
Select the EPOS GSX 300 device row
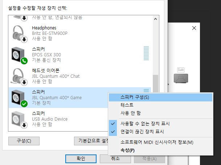[x=80, y=55]
